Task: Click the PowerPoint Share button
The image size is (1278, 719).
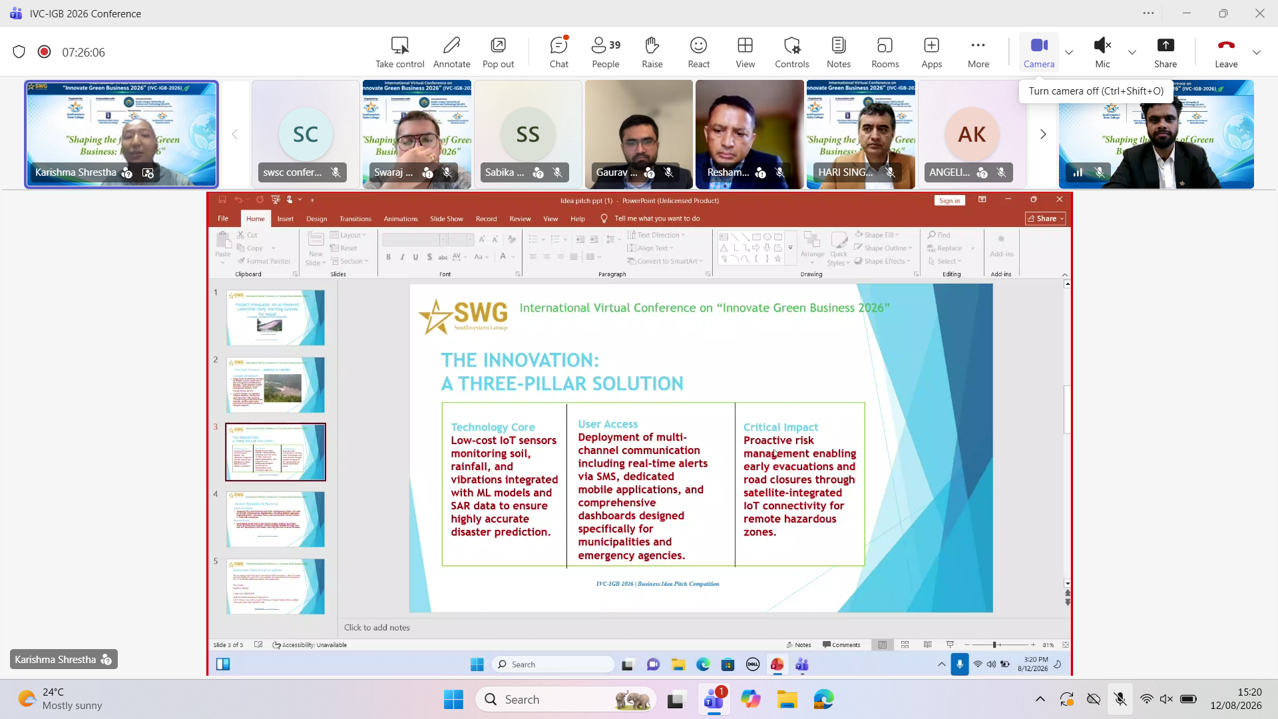Action: [x=1045, y=218]
